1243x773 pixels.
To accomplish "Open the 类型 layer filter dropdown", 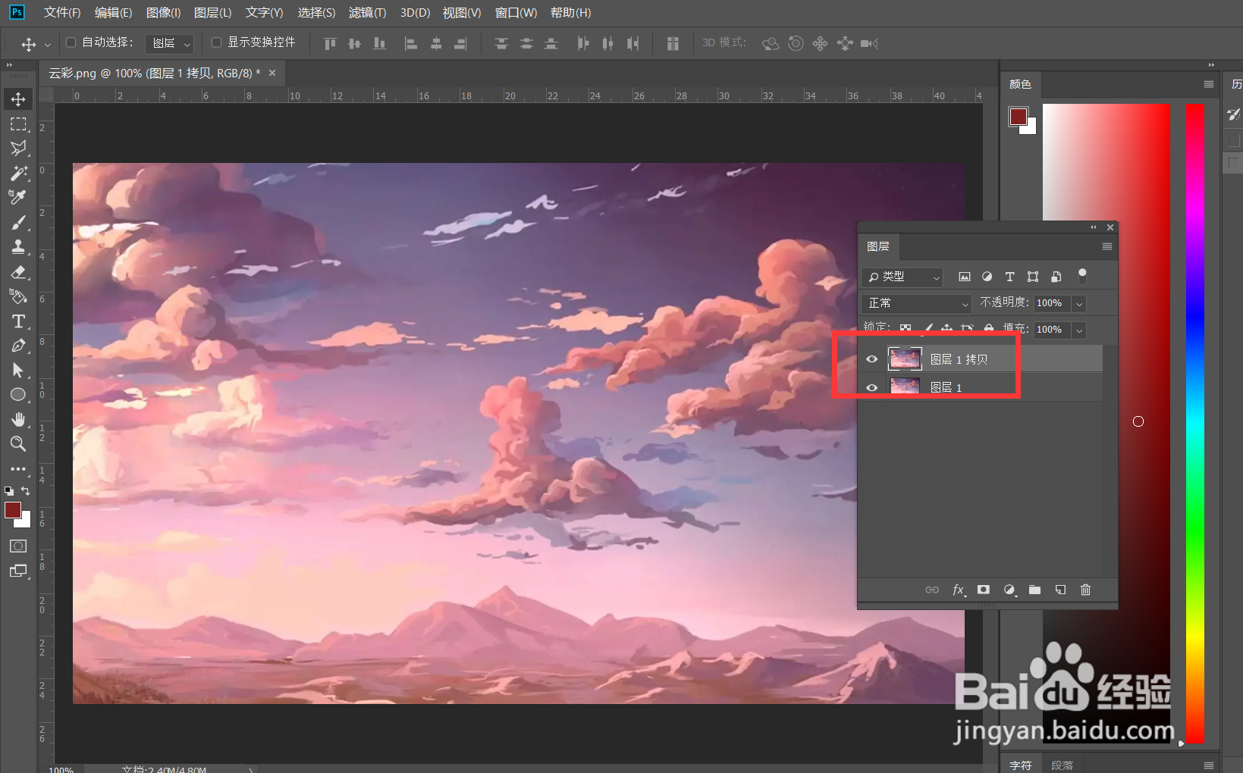I will [x=902, y=277].
